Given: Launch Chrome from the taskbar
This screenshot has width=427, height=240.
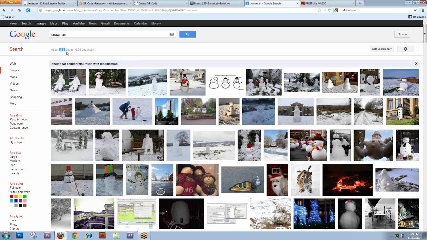Looking at the screenshot, I should [75, 236].
